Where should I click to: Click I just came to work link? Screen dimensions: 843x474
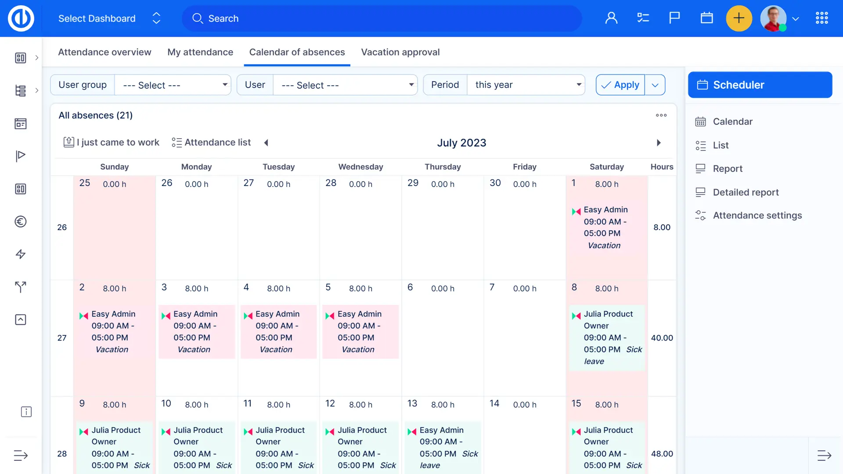(112, 143)
